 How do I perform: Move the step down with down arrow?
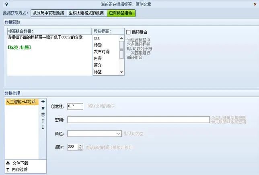tap(43, 127)
